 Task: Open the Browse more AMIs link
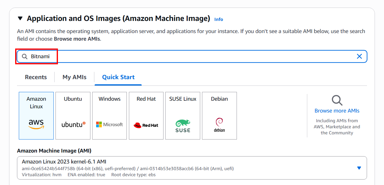click(x=337, y=111)
